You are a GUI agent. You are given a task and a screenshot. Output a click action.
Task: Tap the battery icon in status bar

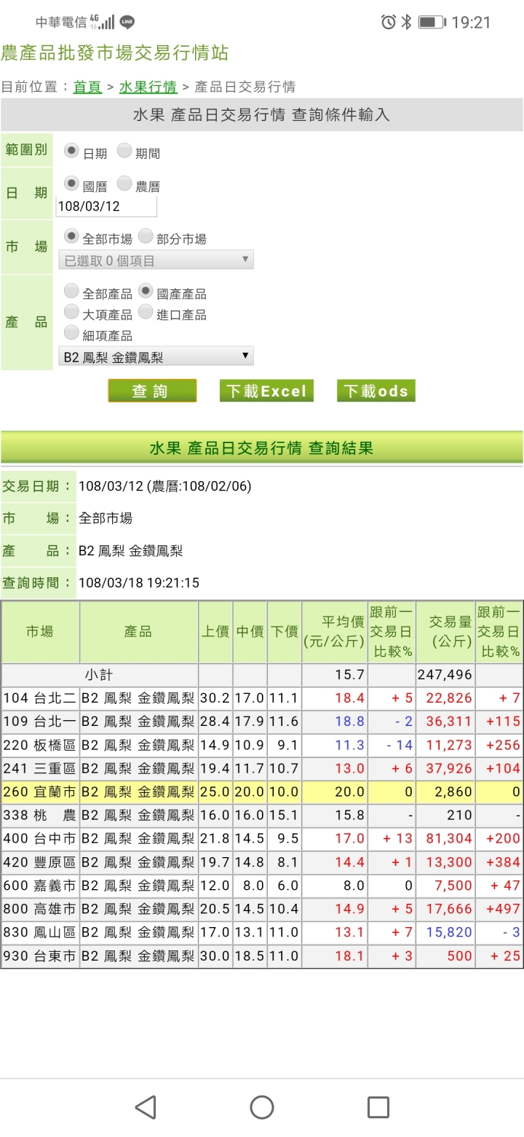tap(432, 23)
